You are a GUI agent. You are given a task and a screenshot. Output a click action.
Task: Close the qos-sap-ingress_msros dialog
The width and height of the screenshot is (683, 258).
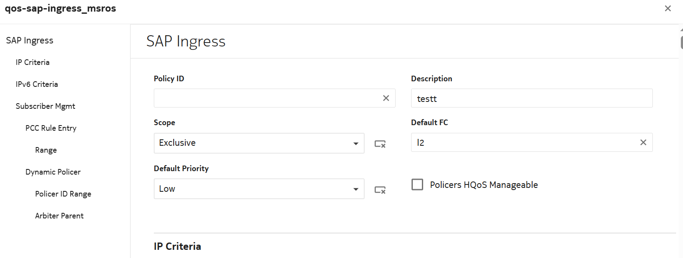[x=668, y=9]
